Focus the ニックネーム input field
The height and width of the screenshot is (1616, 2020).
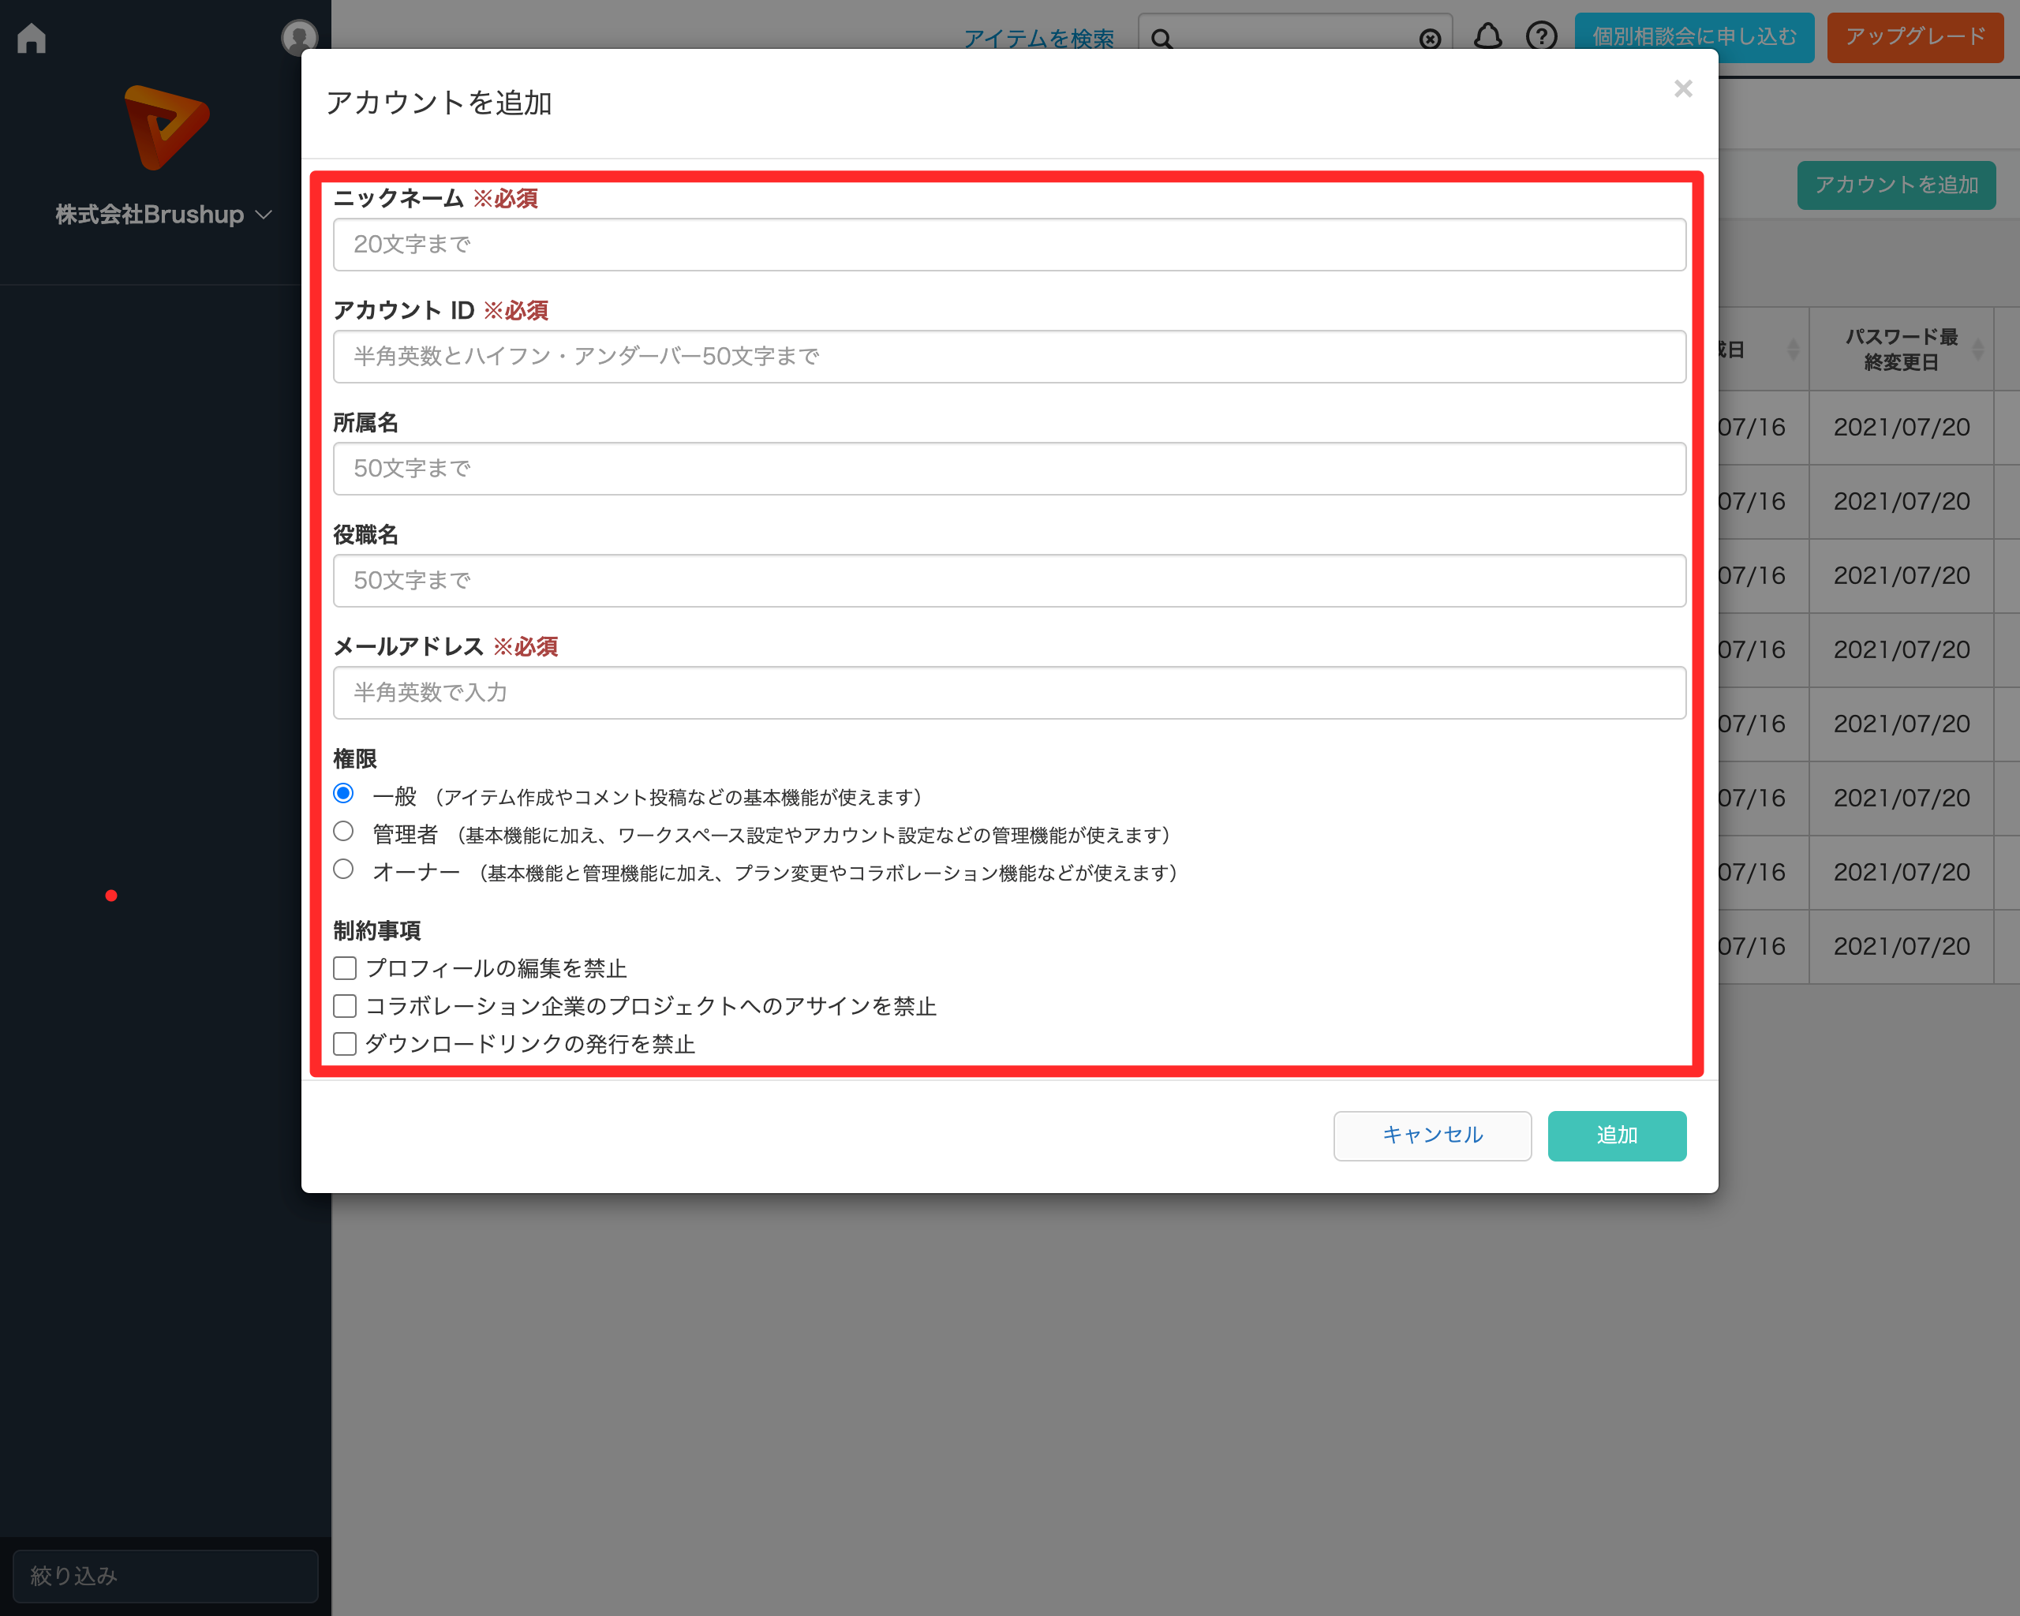(1009, 245)
